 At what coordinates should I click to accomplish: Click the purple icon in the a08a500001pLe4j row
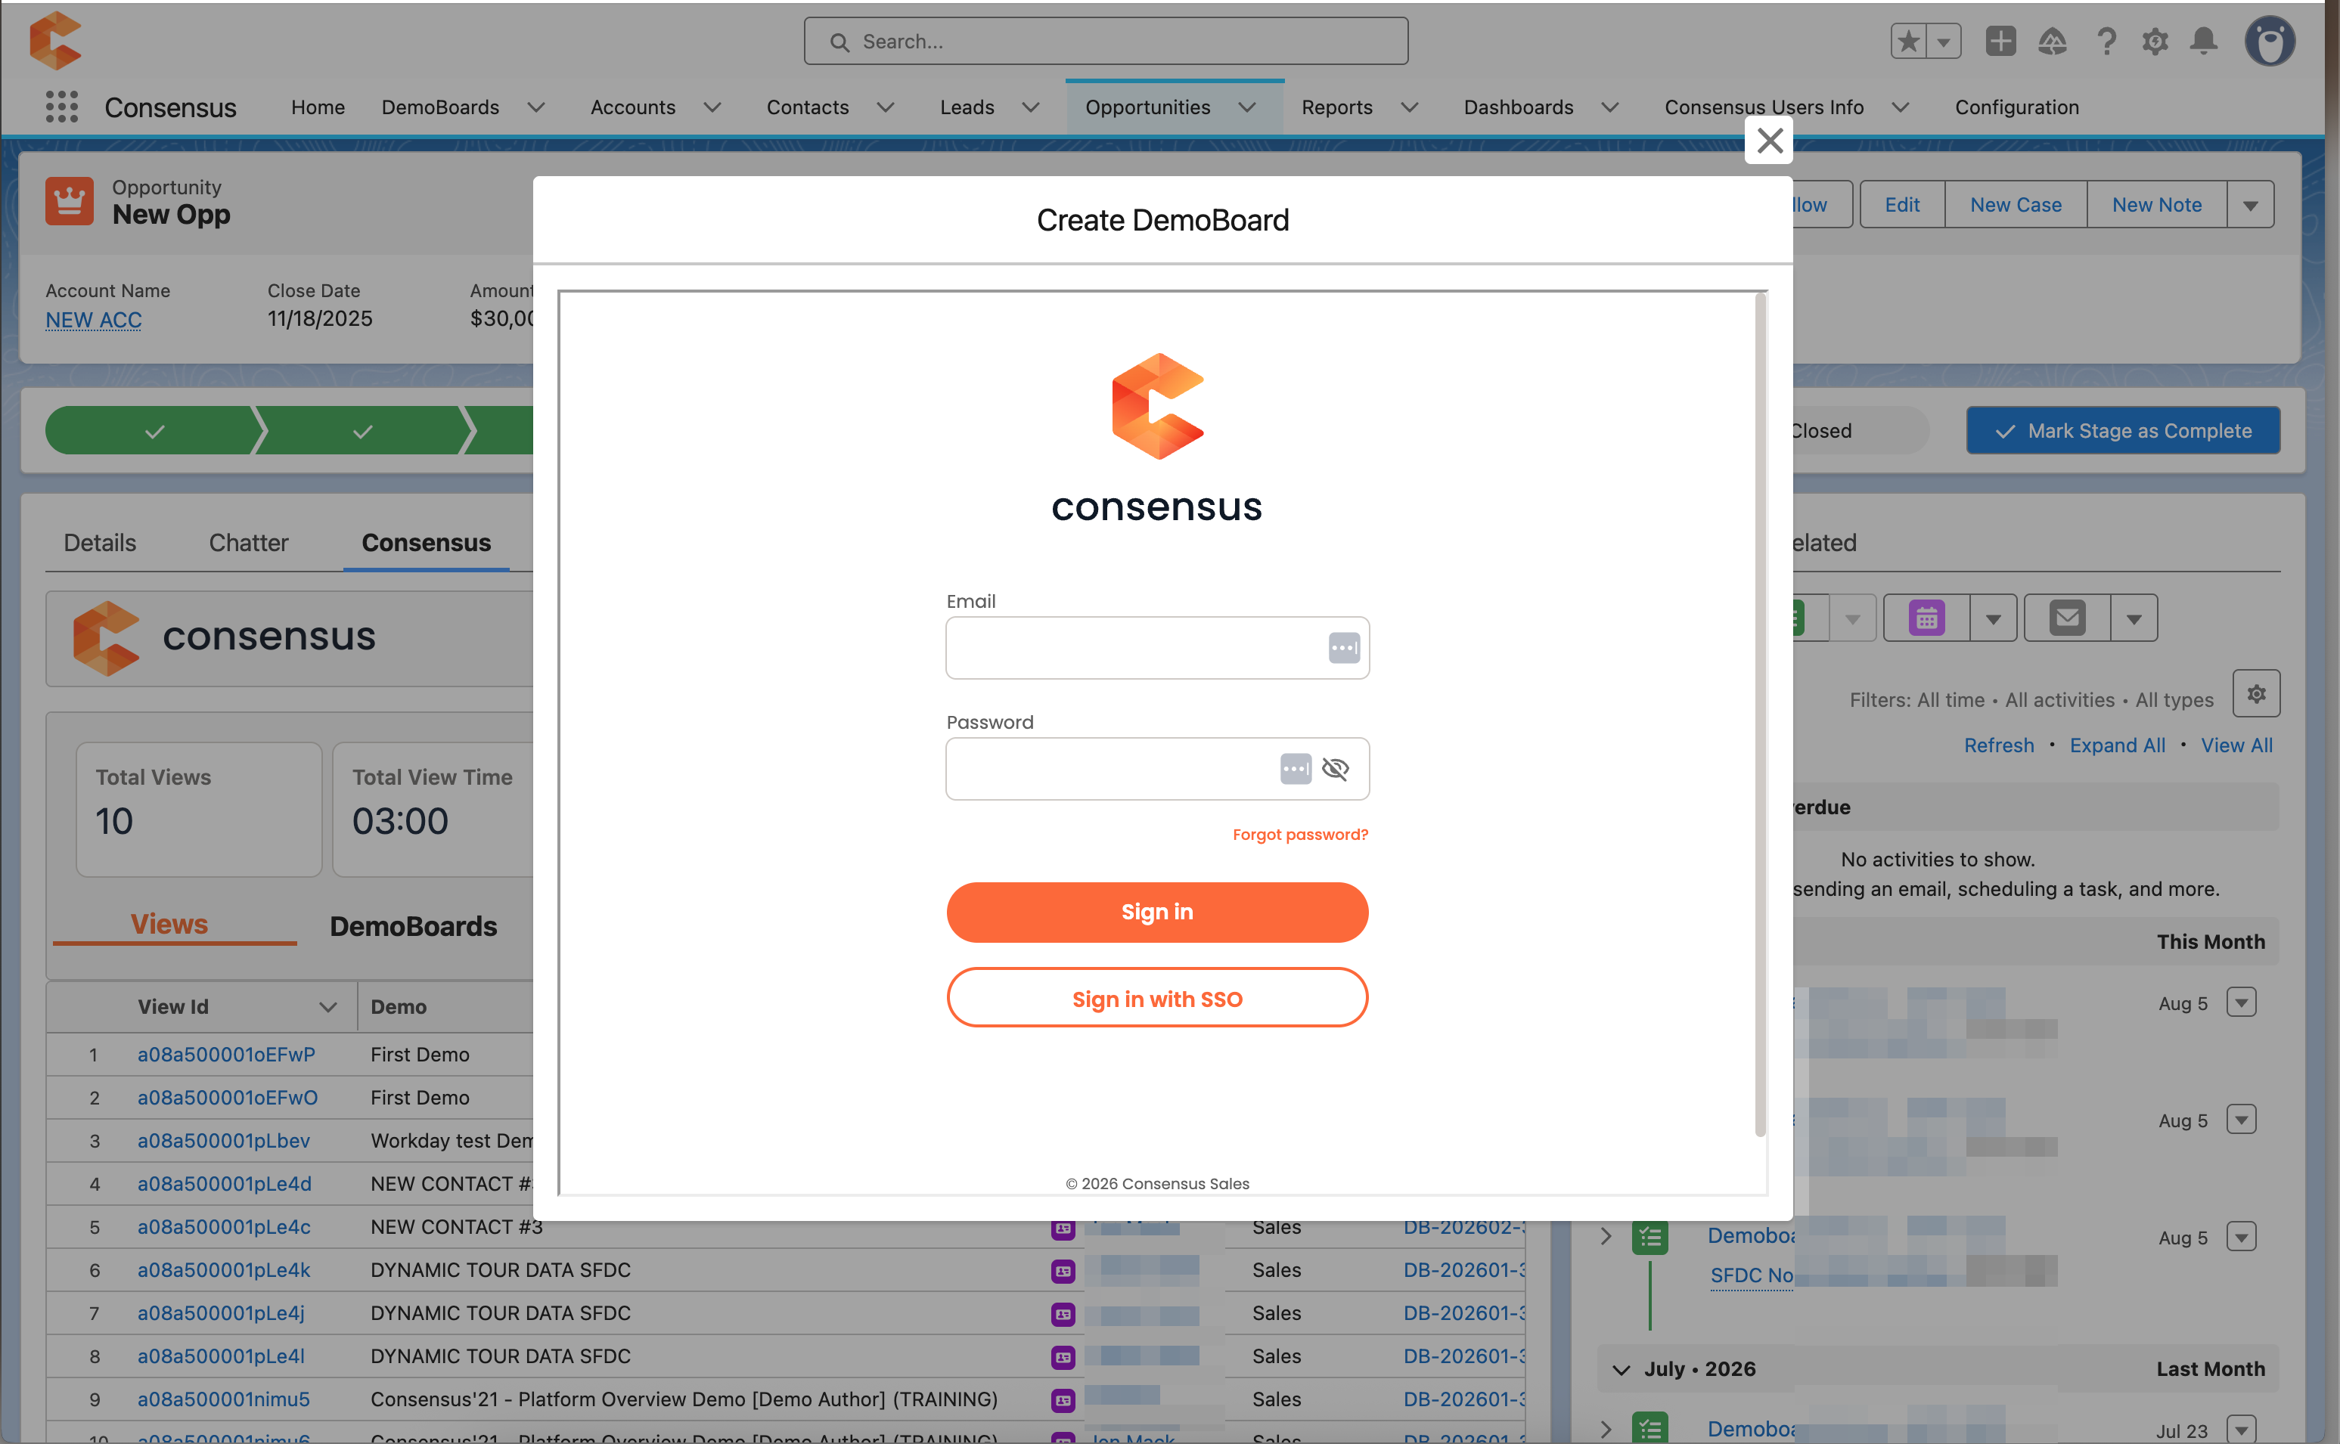[x=1063, y=1314]
